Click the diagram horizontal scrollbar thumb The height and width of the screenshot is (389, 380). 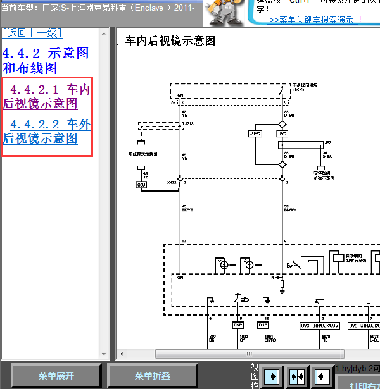point(250,354)
